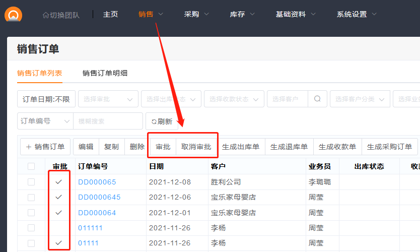The height and width of the screenshot is (252, 420).
Task: Open order link DD0000645
Action: tap(99, 197)
